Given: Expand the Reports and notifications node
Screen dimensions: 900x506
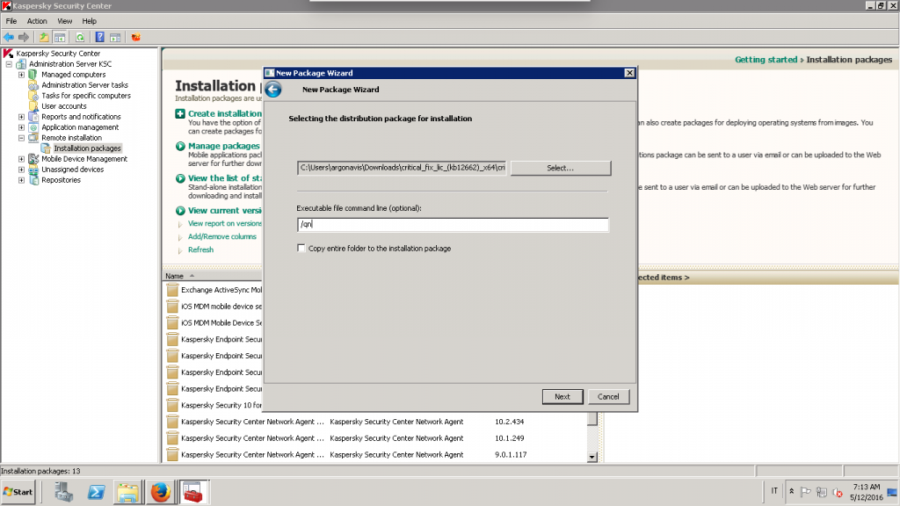Looking at the screenshot, I should [x=21, y=117].
